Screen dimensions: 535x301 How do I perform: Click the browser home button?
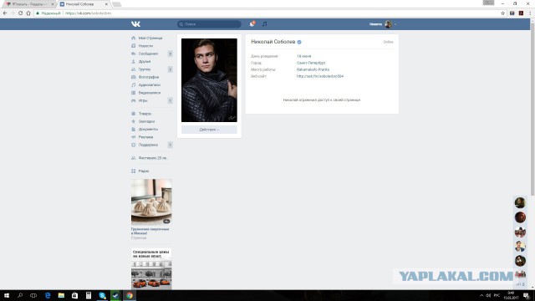[x=28, y=13]
